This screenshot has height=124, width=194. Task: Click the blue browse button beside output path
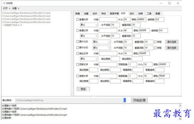click(125, 100)
